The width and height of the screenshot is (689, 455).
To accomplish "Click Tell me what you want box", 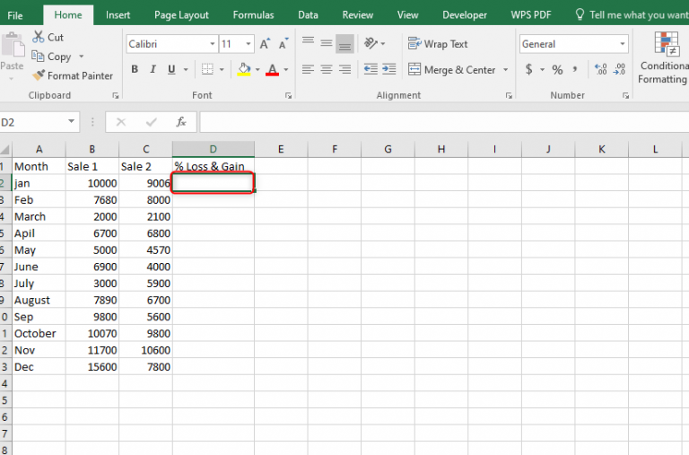I will click(632, 15).
